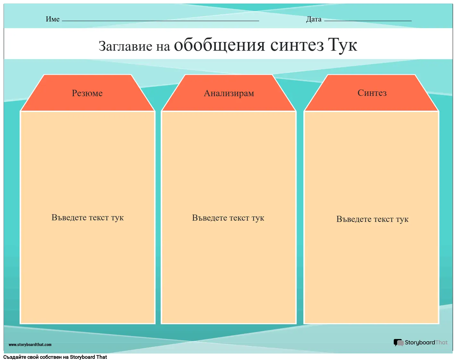Click the blank line after "Име"
The height and width of the screenshot is (363, 457).
click(x=160, y=20)
